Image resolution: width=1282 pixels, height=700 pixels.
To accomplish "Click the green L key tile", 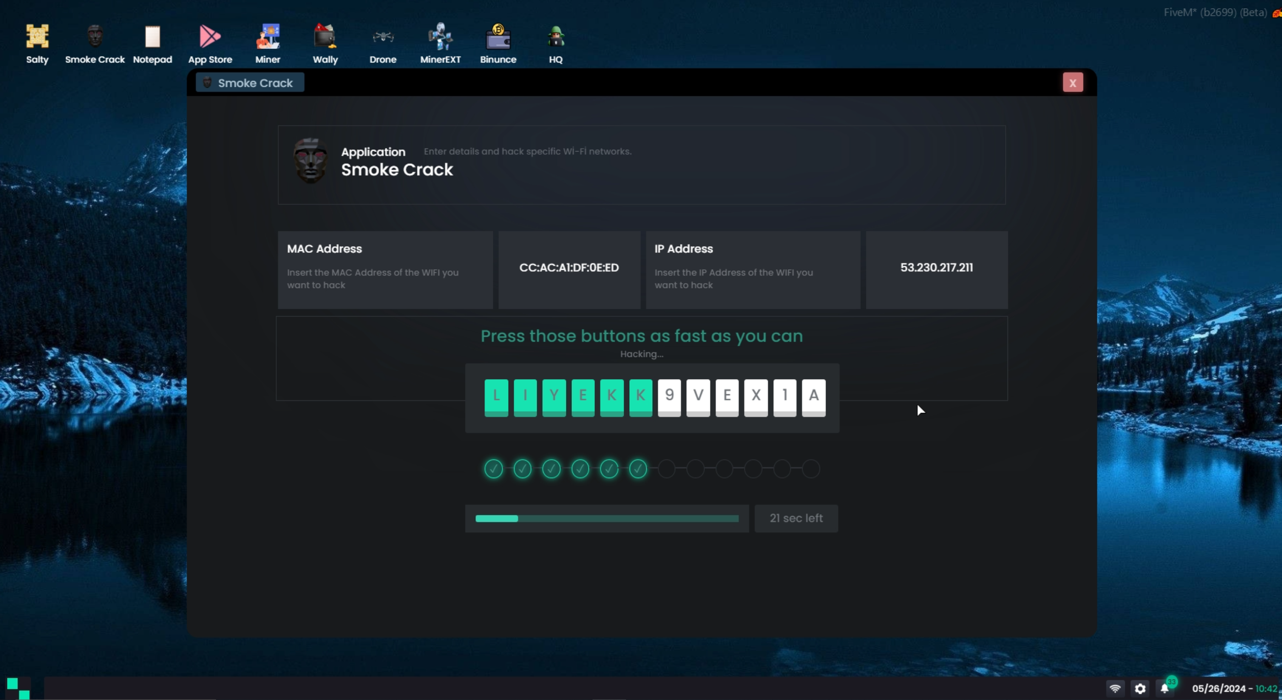I will [x=496, y=397].
